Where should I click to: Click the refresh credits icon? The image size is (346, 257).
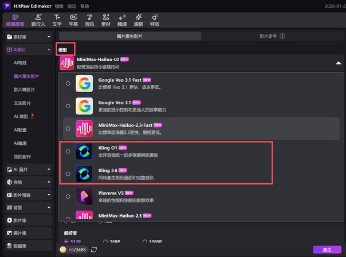(x=94, y=250)
